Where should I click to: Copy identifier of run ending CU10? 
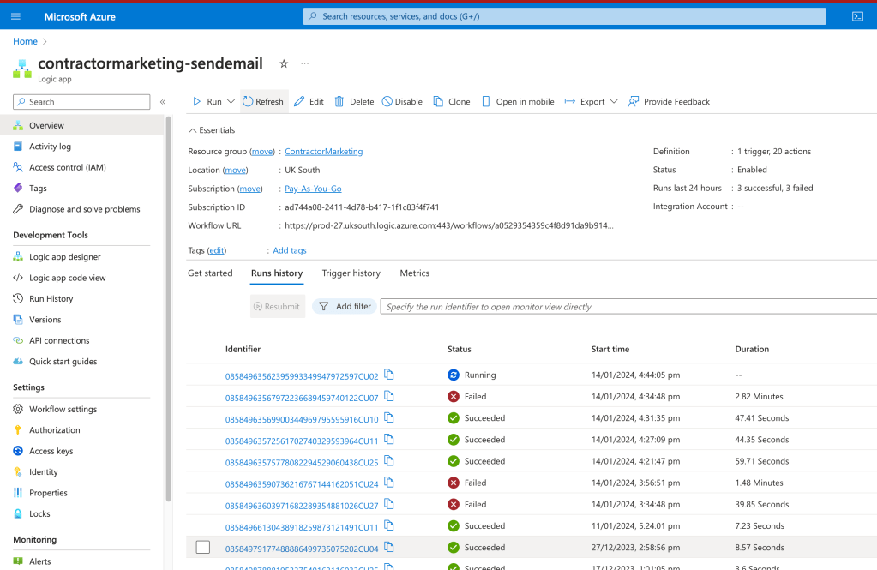(x=389, y=417)
